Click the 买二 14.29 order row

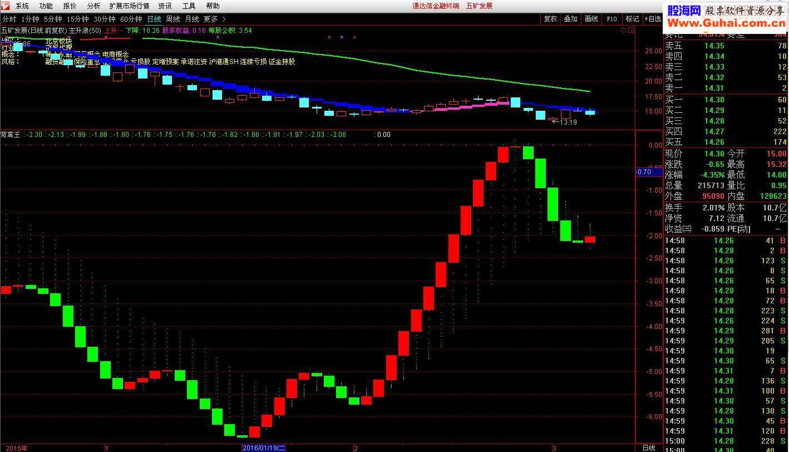coord(726,110)
